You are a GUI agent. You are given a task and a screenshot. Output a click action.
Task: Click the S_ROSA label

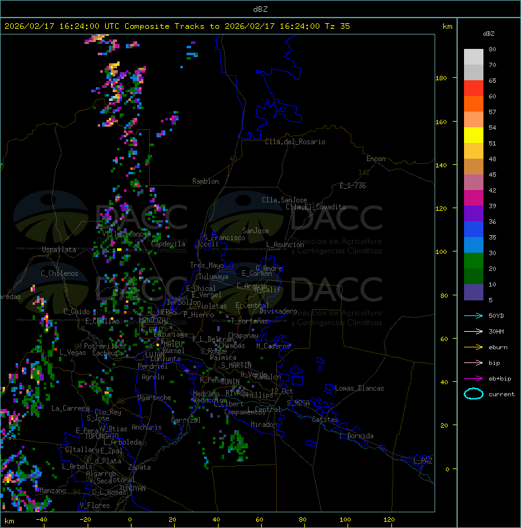click(298, 403)
